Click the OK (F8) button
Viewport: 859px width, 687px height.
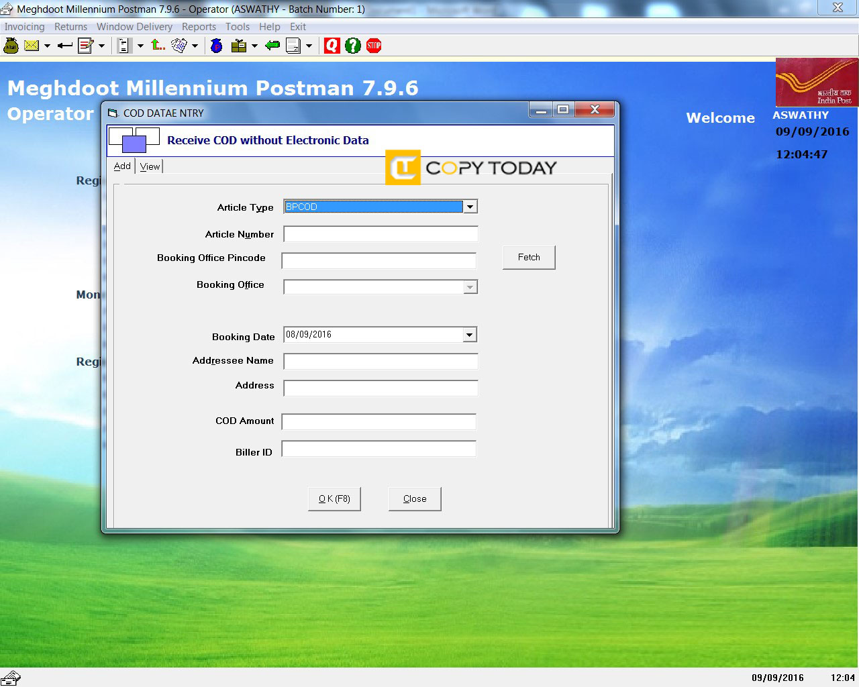[334, 498]
